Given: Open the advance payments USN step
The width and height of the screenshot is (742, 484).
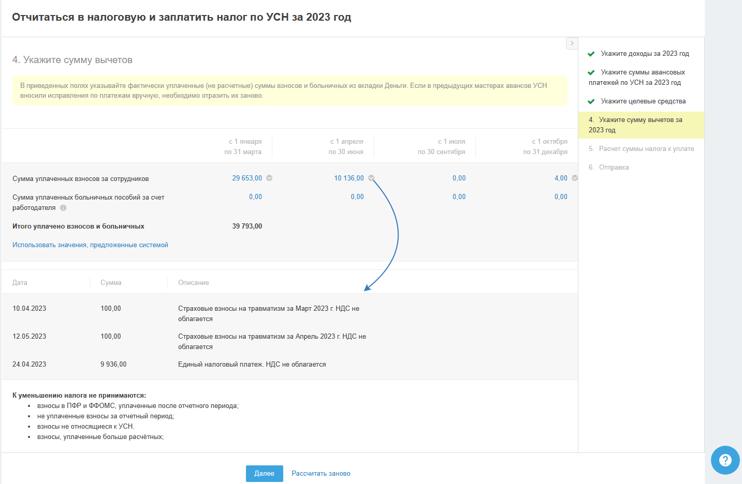Looking at the screenshot, I should pos(642,78).
